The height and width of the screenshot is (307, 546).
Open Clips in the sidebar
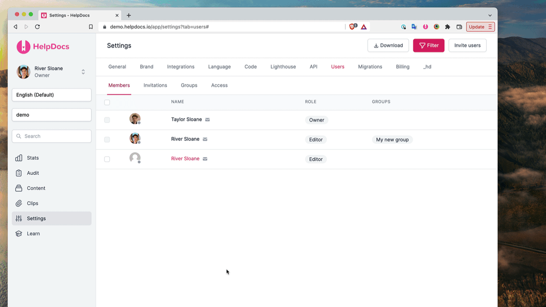click(x=52, y=203)
